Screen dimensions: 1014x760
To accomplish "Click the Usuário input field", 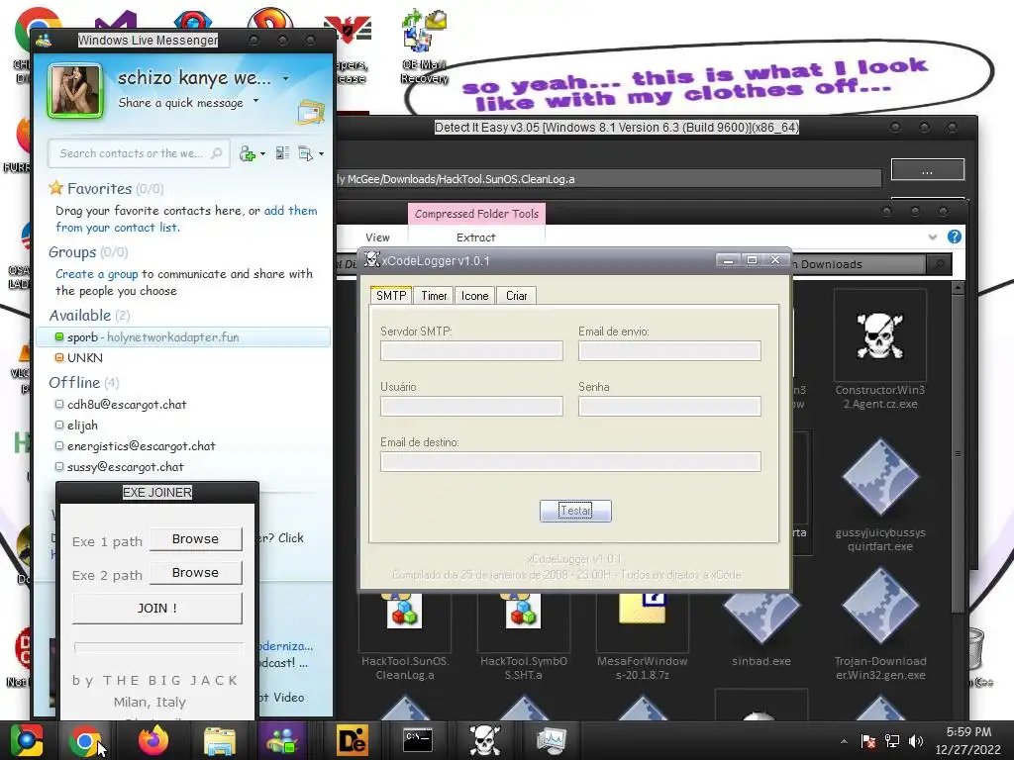I will (471, 407).
